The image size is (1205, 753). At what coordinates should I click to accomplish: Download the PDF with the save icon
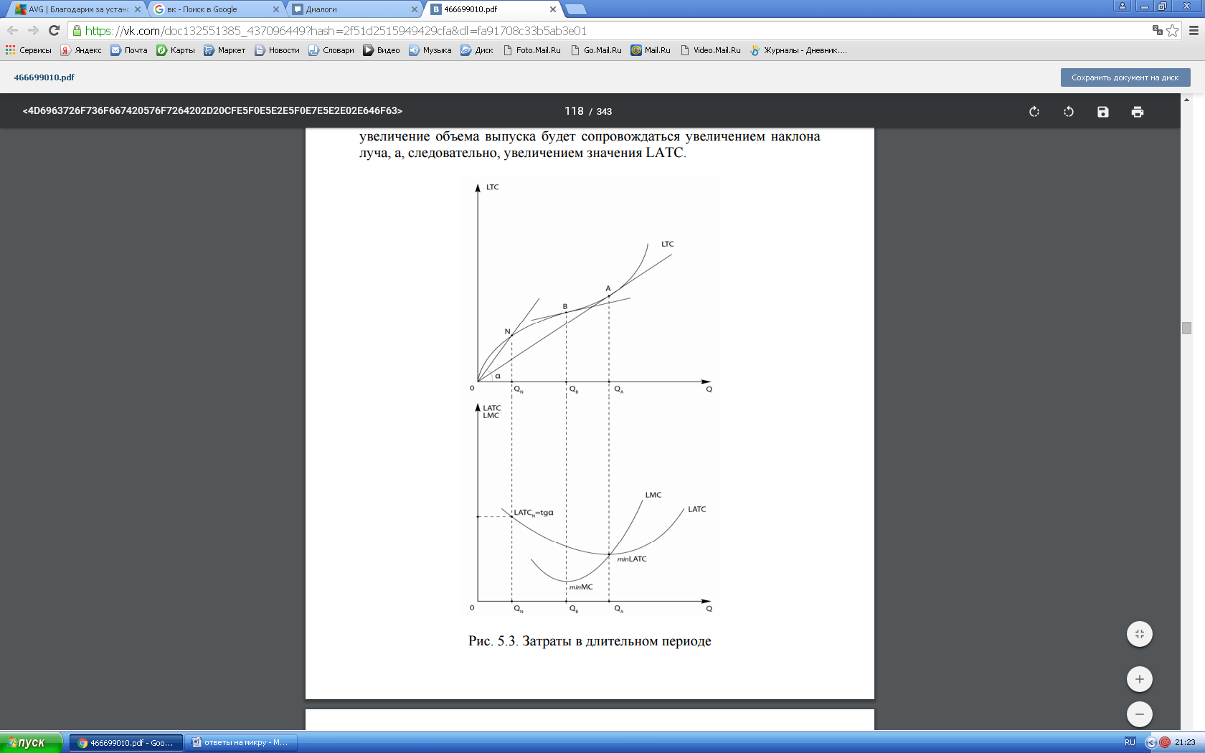(x=1103, y=111)
